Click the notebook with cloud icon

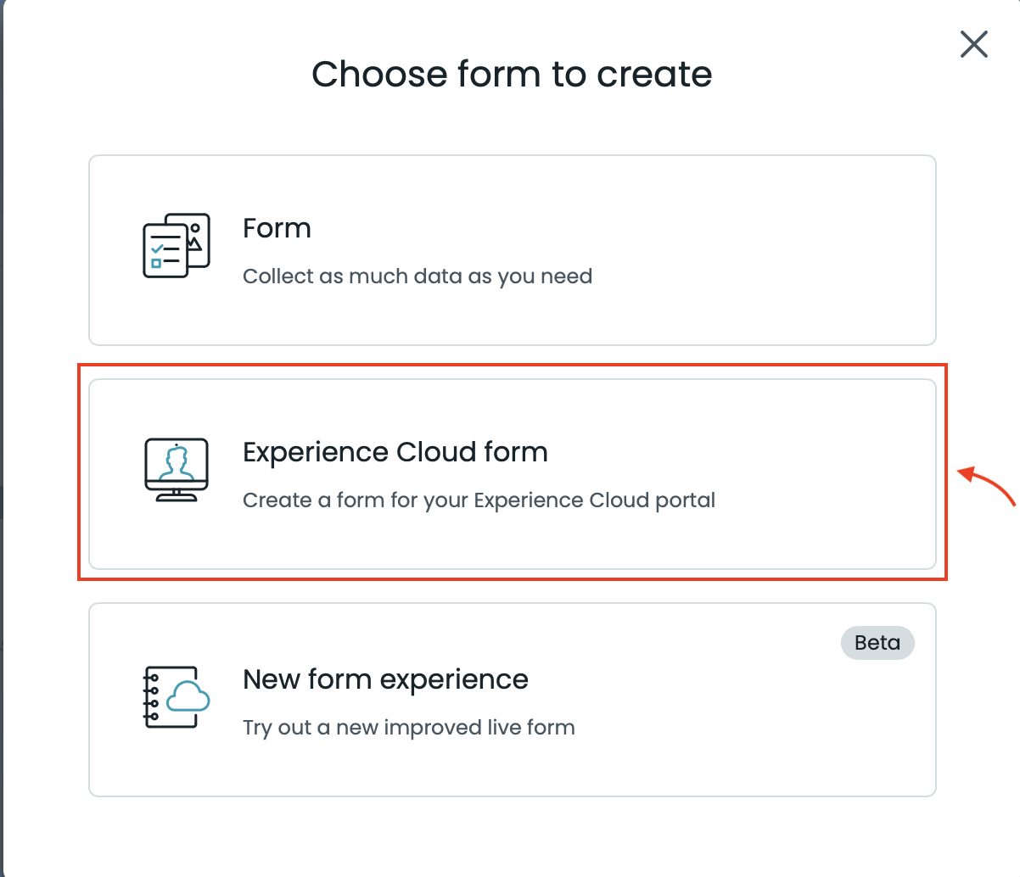click(x=176, y=697)
